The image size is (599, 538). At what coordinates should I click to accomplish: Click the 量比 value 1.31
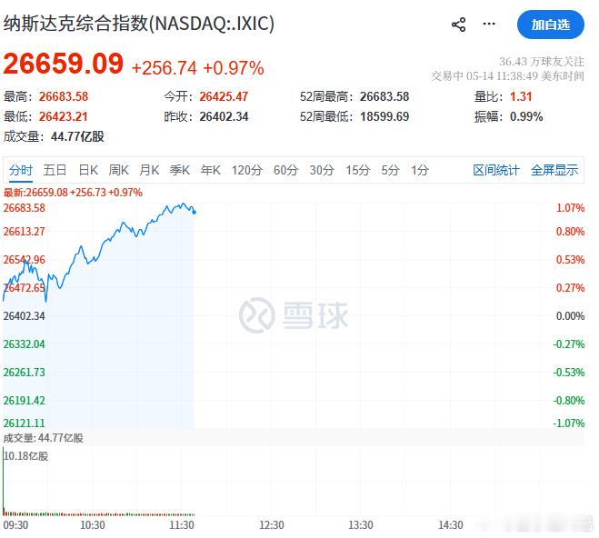point(521,96)
